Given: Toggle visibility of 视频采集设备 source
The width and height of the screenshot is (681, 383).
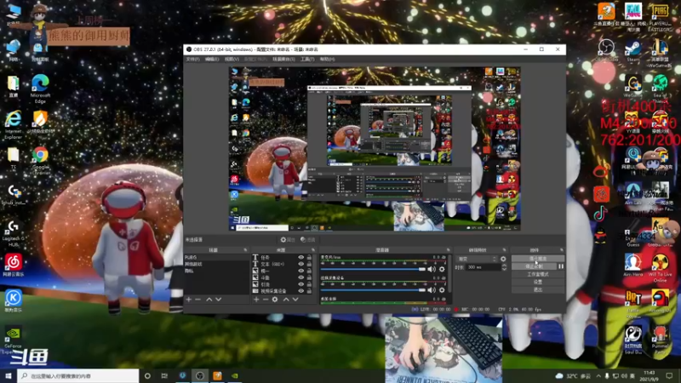Looking at the screenshot, I should pyautogui.click(x=301, y=291).
